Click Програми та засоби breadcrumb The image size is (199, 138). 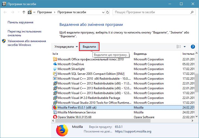coord(72,12)
